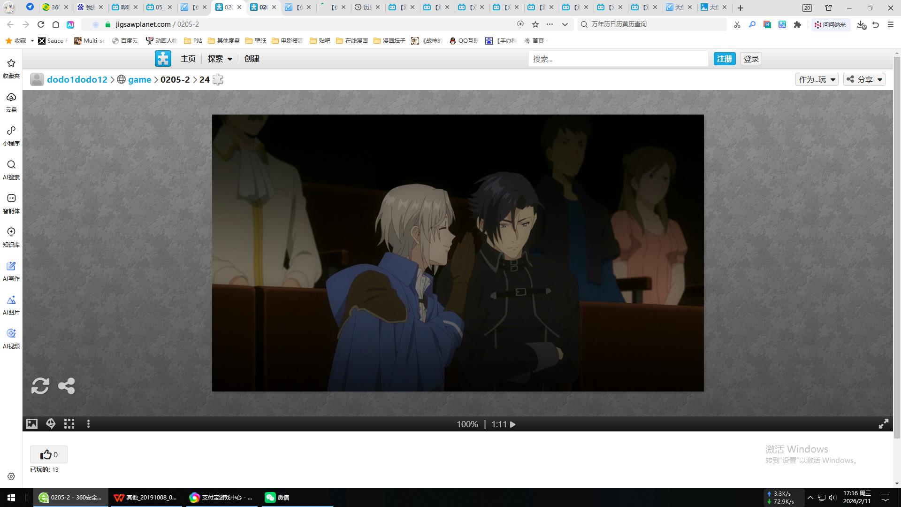Click the blue 注册 button
The height and width of the screenshot is (507, 901).
(x=724, y=59)
